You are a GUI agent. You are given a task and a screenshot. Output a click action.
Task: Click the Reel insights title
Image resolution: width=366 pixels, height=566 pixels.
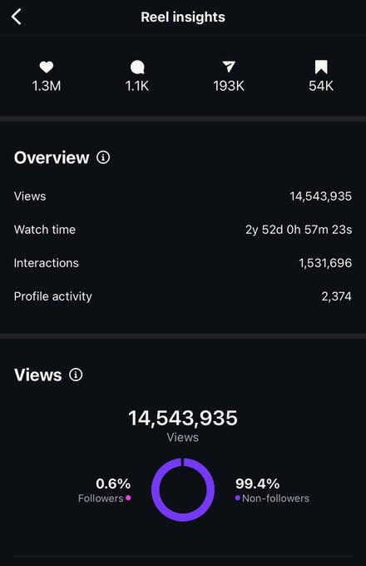coord(183,17)
